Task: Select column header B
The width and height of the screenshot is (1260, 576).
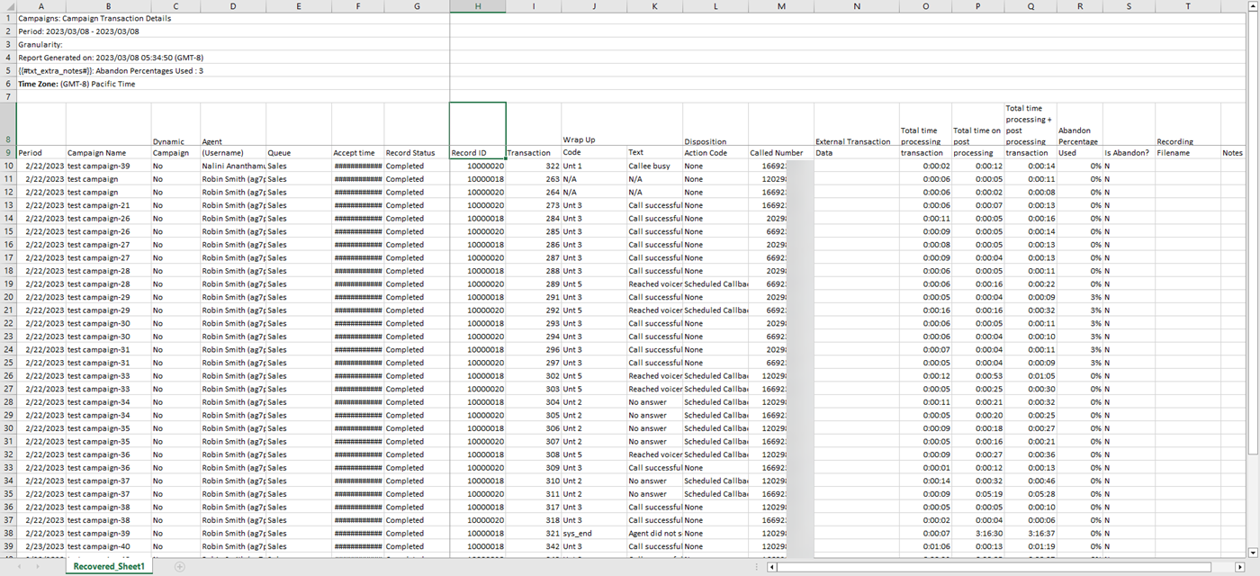Action: [108, 6]
